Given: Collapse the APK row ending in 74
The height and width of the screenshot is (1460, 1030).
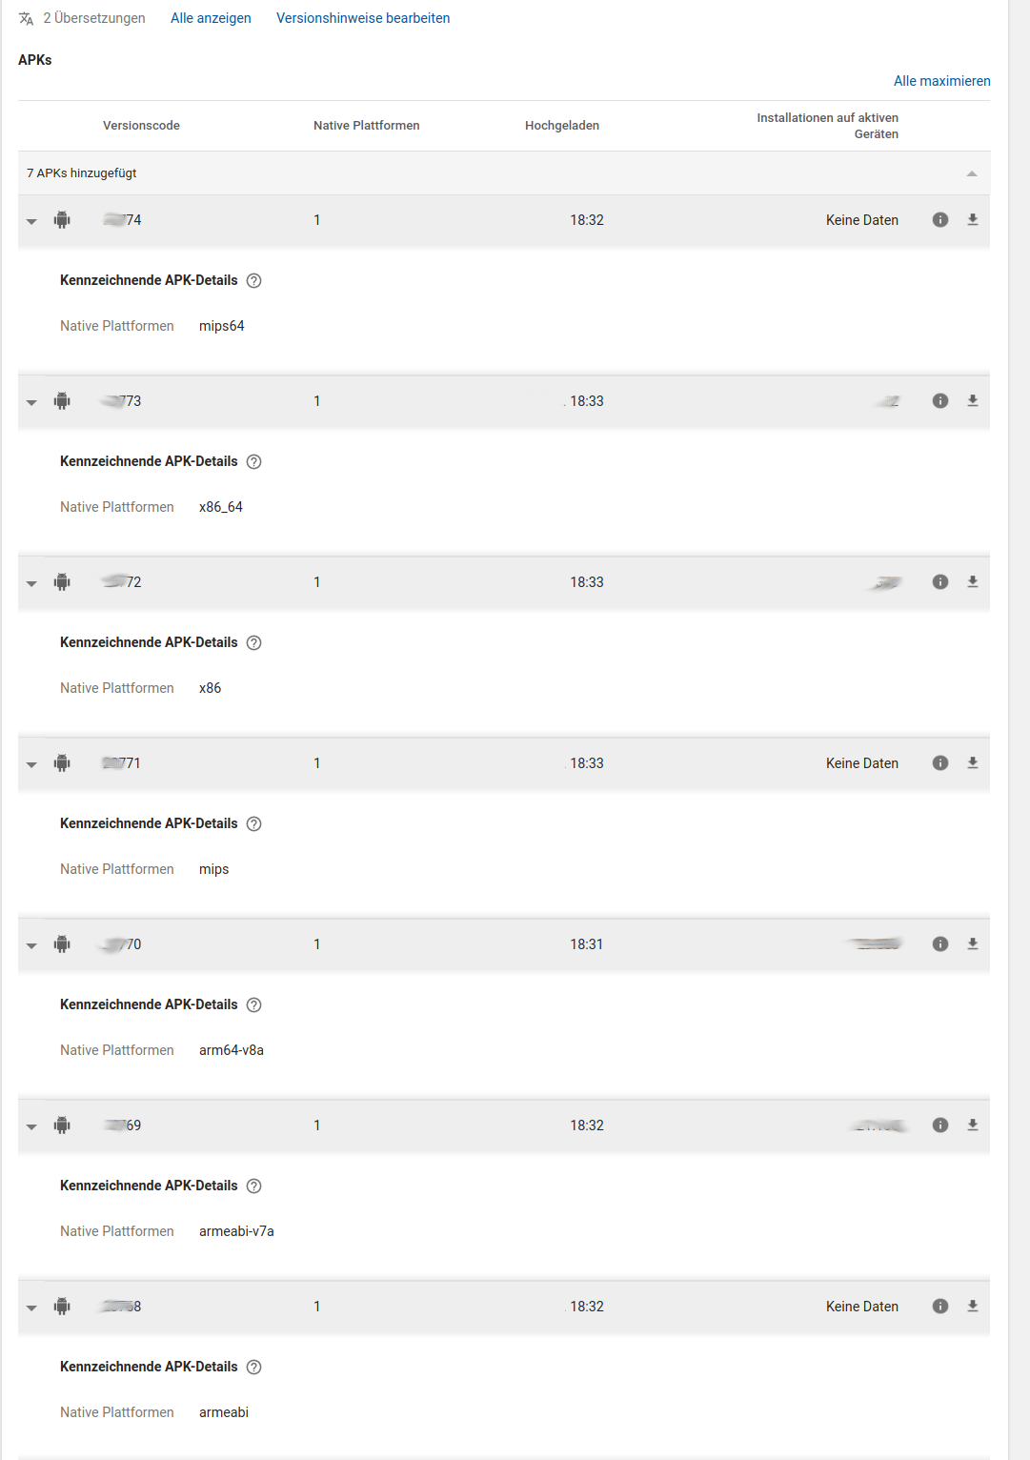Looking at the screenshot, I should [31, 221].
